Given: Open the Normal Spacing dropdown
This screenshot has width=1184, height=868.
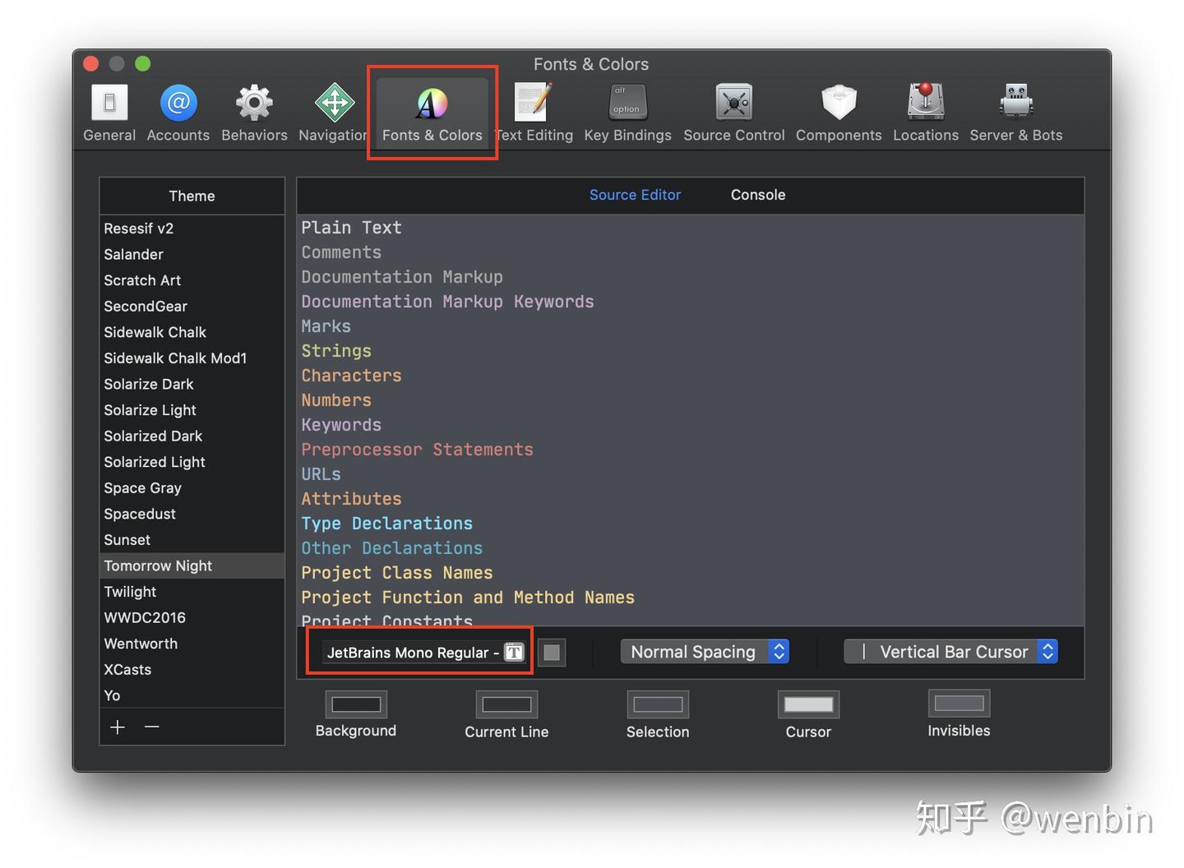Looking at the screenshot, I should 705,652.
